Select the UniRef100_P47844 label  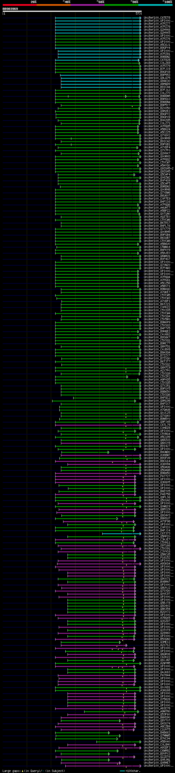[157, 675]
